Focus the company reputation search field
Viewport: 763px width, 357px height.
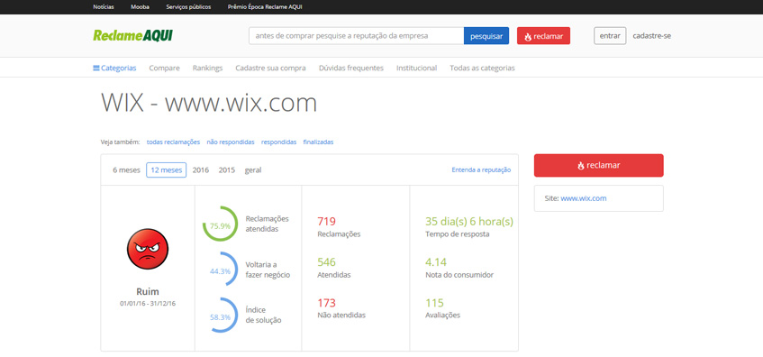[356, 36]
